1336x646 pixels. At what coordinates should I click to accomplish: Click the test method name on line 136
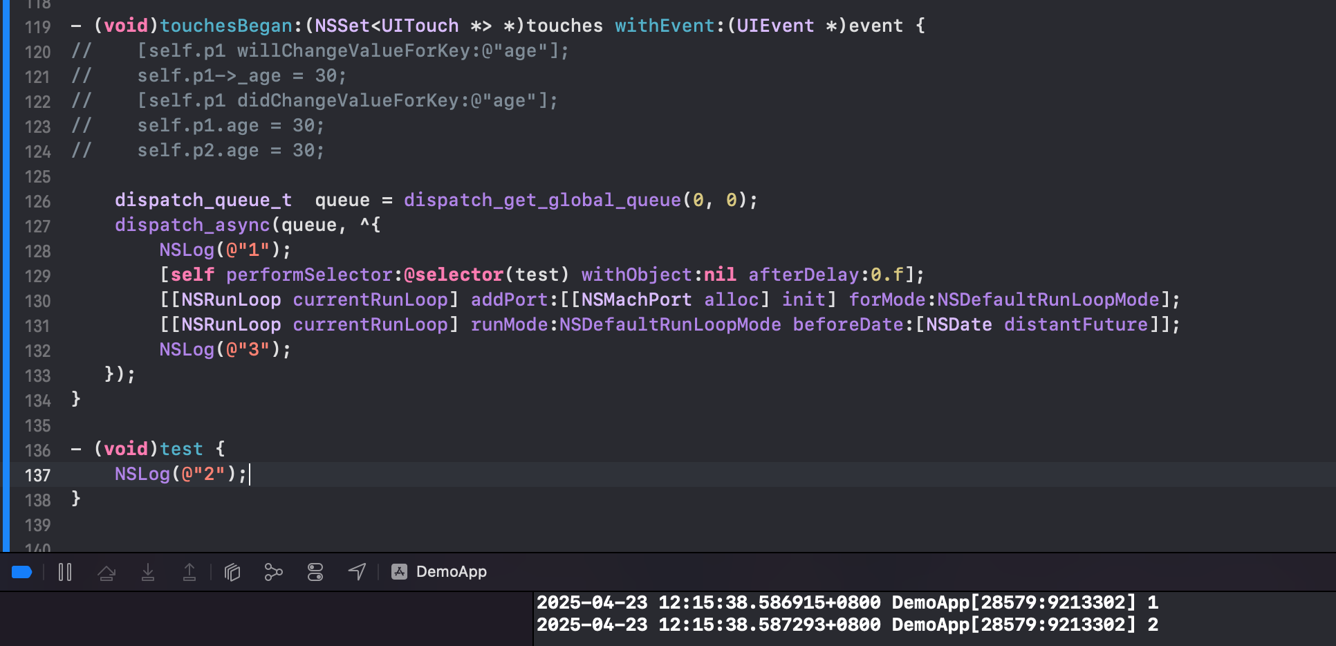click(x=181, y=449)
